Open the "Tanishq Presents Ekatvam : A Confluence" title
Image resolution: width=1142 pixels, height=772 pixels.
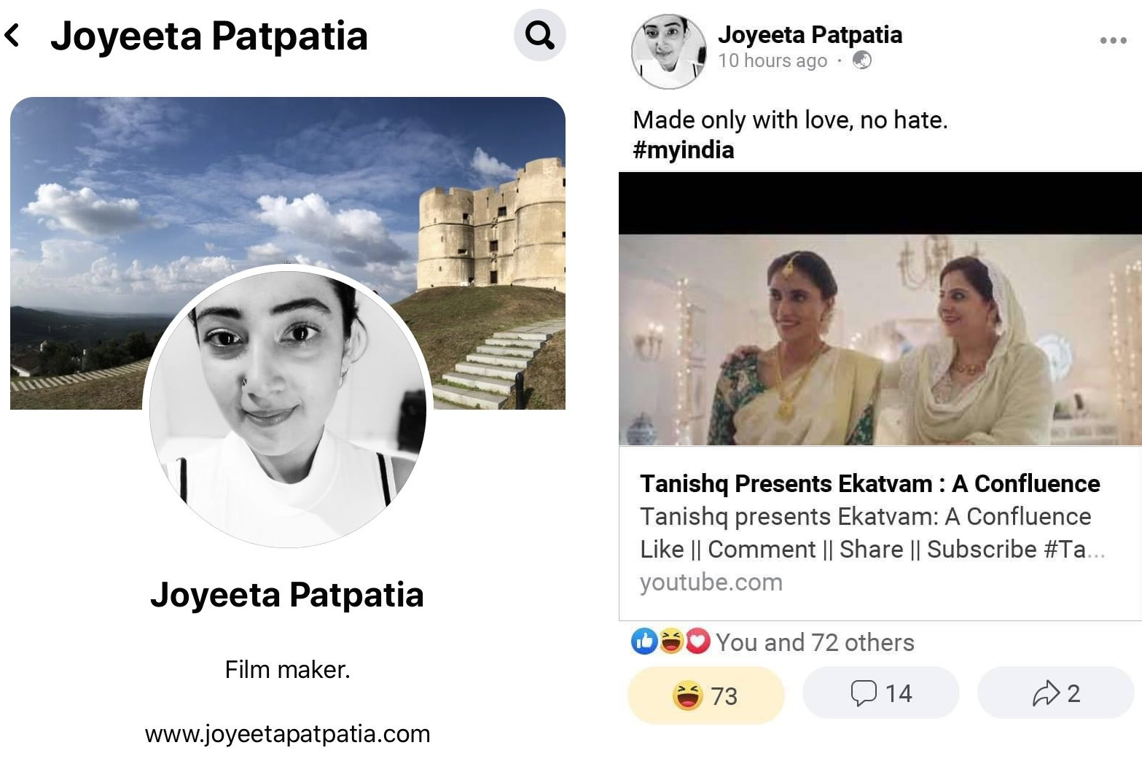click(869, 484)
